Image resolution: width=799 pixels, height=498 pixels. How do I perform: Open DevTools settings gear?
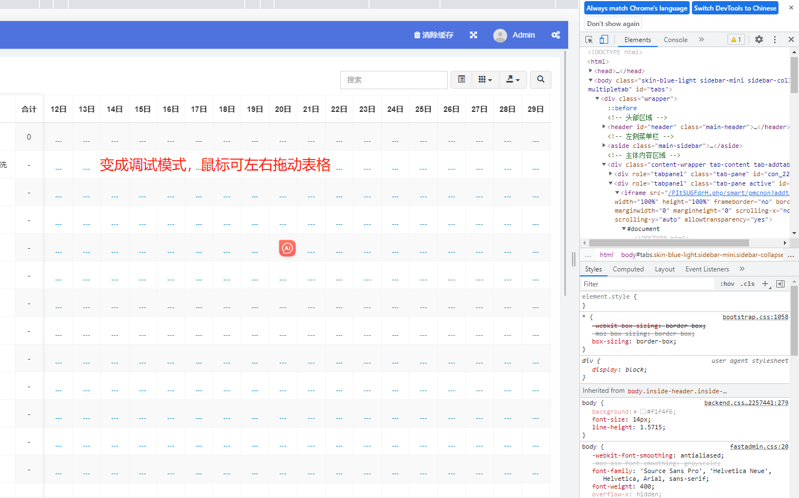(x=759, y=40)
